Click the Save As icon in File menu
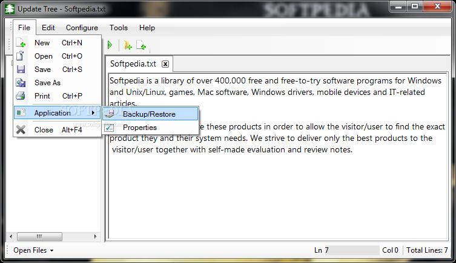This screenshot has height=263, width=456. pos(21,83)
